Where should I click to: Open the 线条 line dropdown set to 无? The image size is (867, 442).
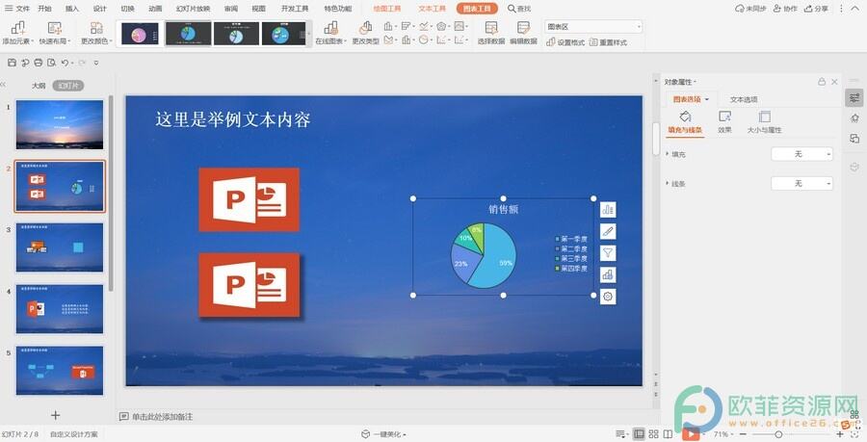[801, 183]
